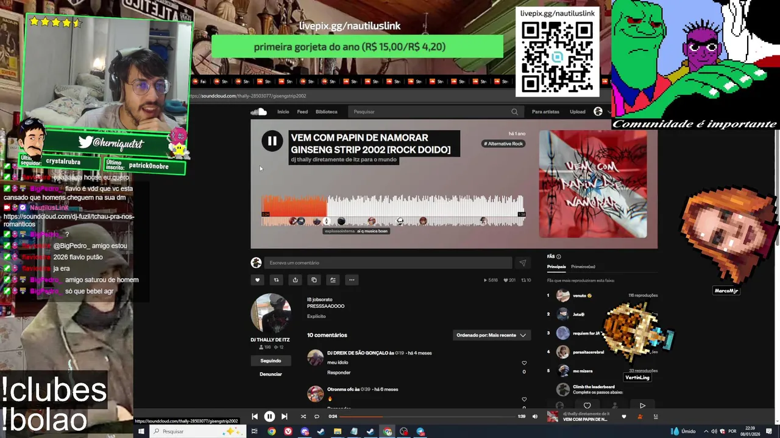Open fan parasitacerebral's profile
The width and height of the screenshot is (780, 438).
pos(588,352)
